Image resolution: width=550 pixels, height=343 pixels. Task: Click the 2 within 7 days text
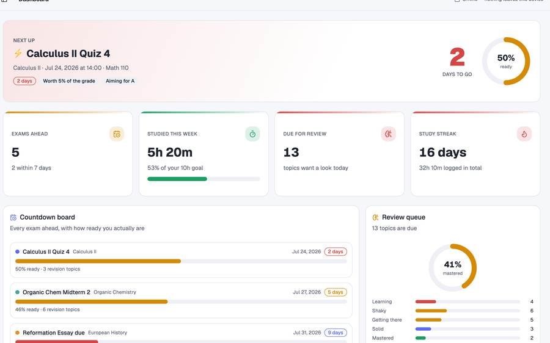[x=31, y=168]
